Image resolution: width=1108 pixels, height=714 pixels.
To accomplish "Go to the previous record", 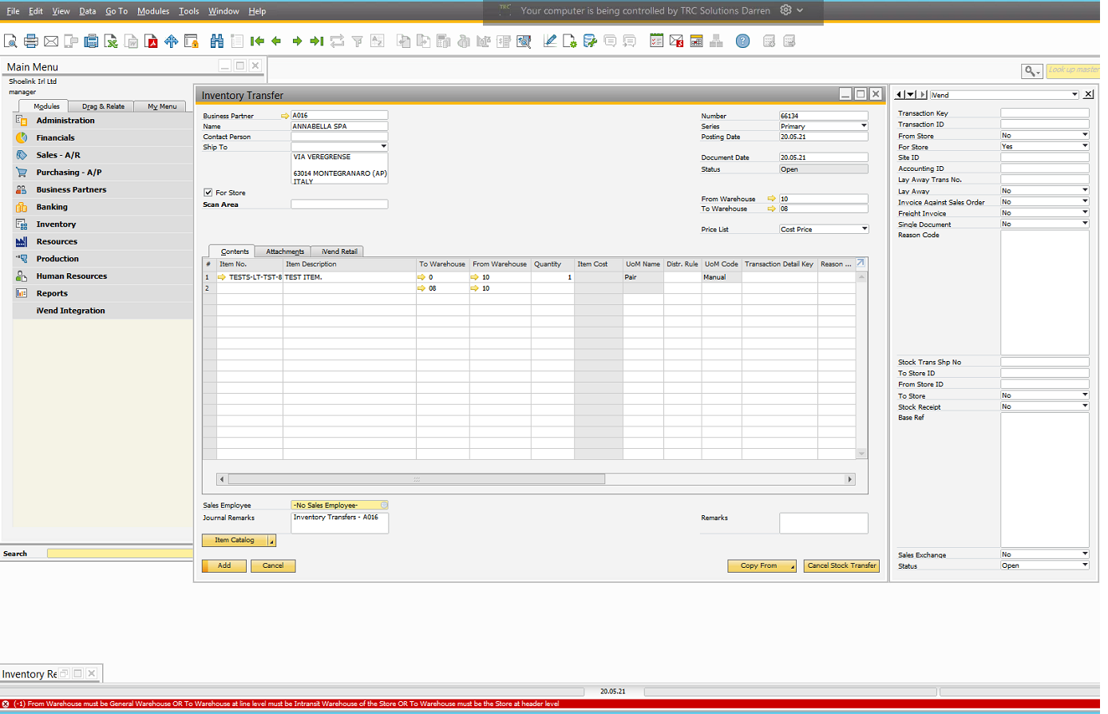I will [x=277, y=42].
